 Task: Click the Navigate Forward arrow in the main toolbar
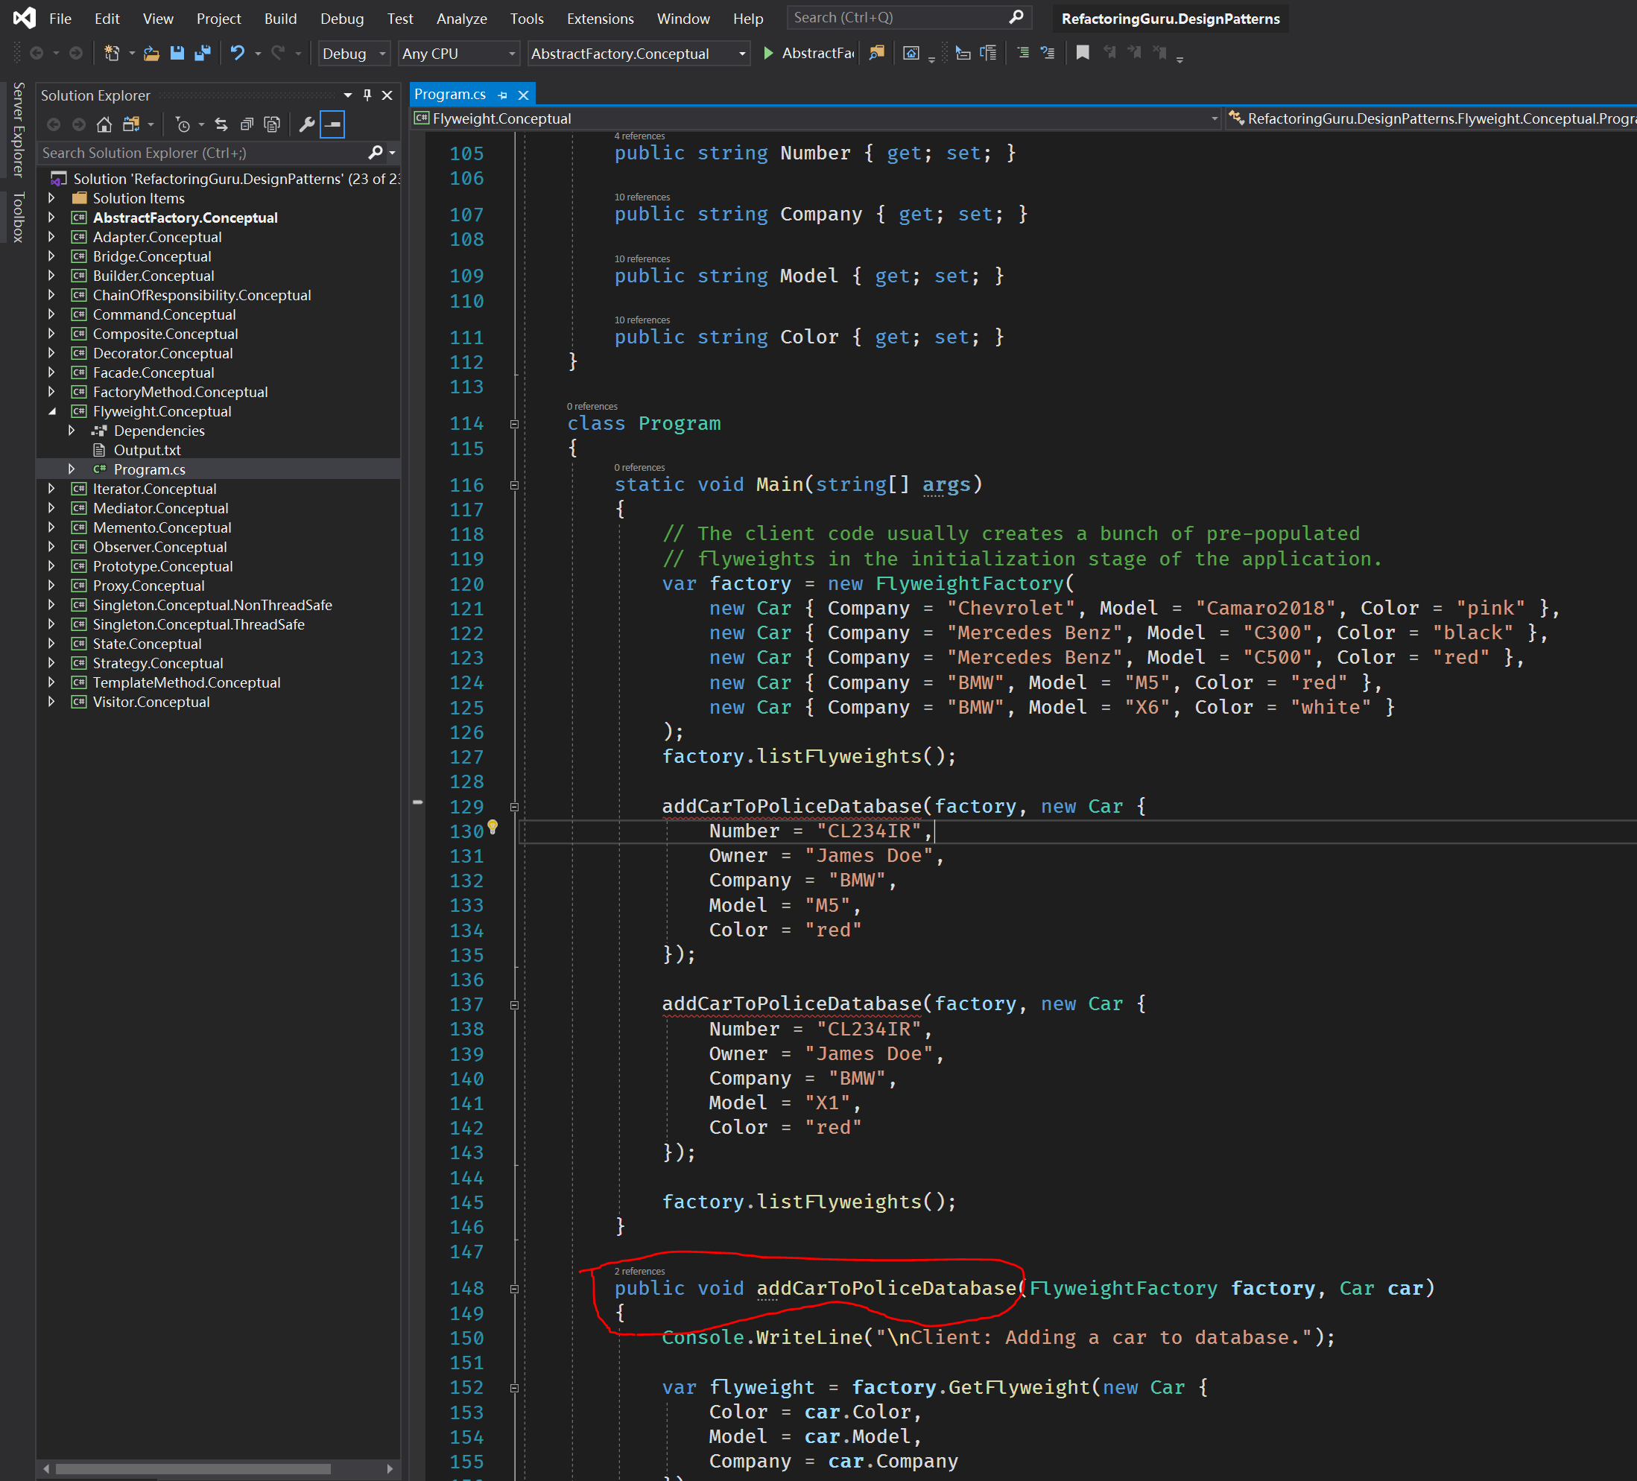[75, 54]
